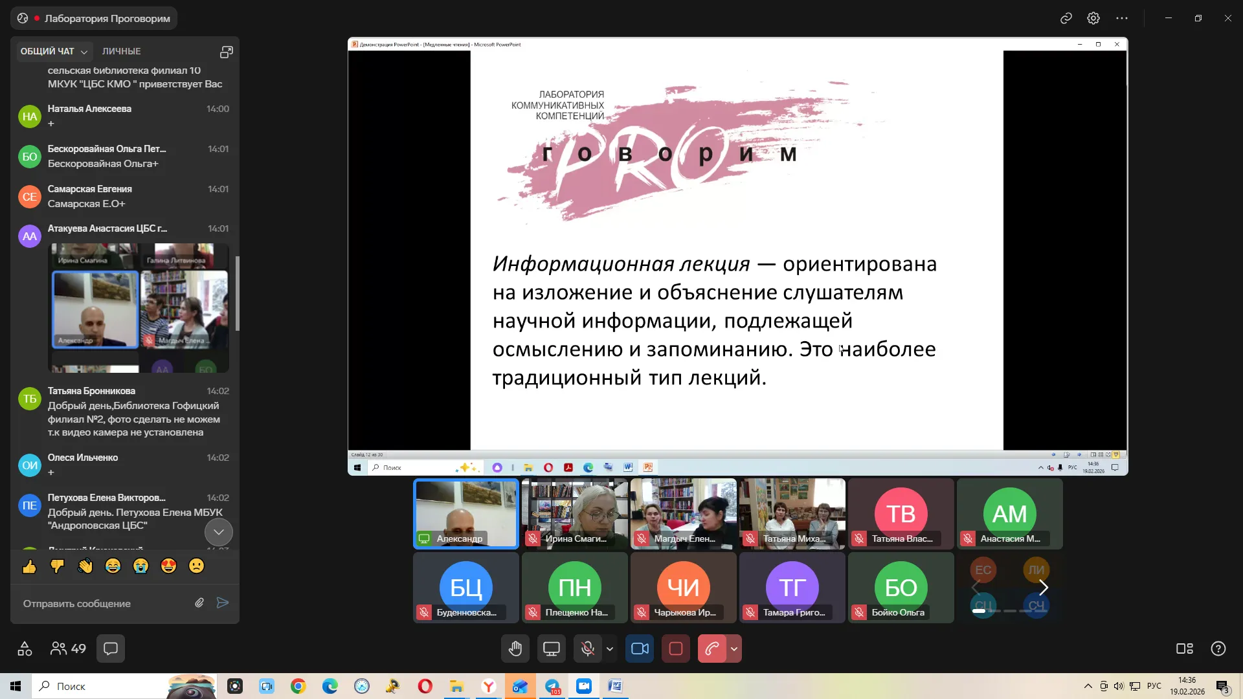The image size is (1243, 699).
Task: Open the help icon
Action: coord(1218,649)
